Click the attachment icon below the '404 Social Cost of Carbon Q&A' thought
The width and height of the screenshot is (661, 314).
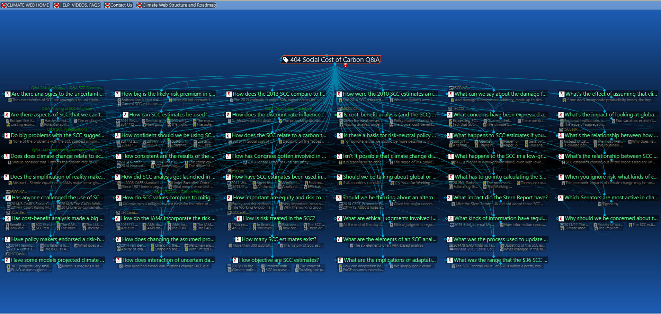(345, 65)
